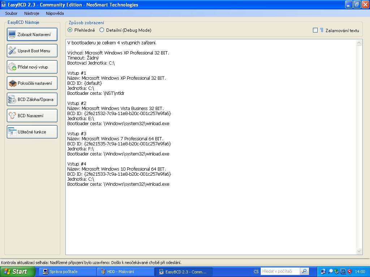The height and width of the screenshot is (277, 370).
Task: Click text 'BCD ID: {default}'
Action: [x=85, y=83]
